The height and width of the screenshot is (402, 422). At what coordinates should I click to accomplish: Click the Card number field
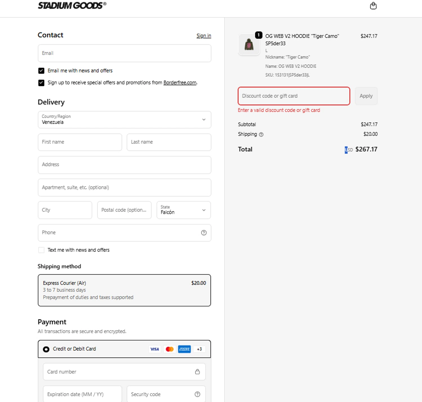(124, 372)
